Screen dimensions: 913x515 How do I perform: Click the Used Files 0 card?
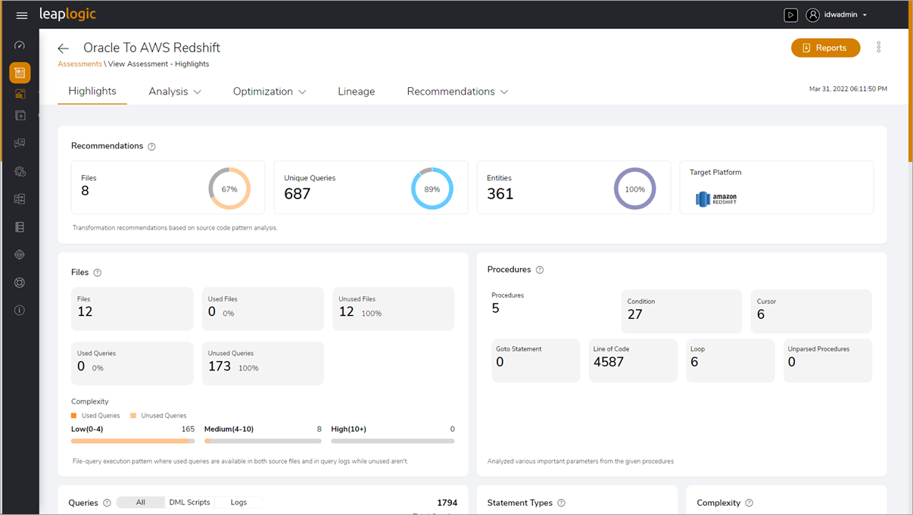point(263,309)
